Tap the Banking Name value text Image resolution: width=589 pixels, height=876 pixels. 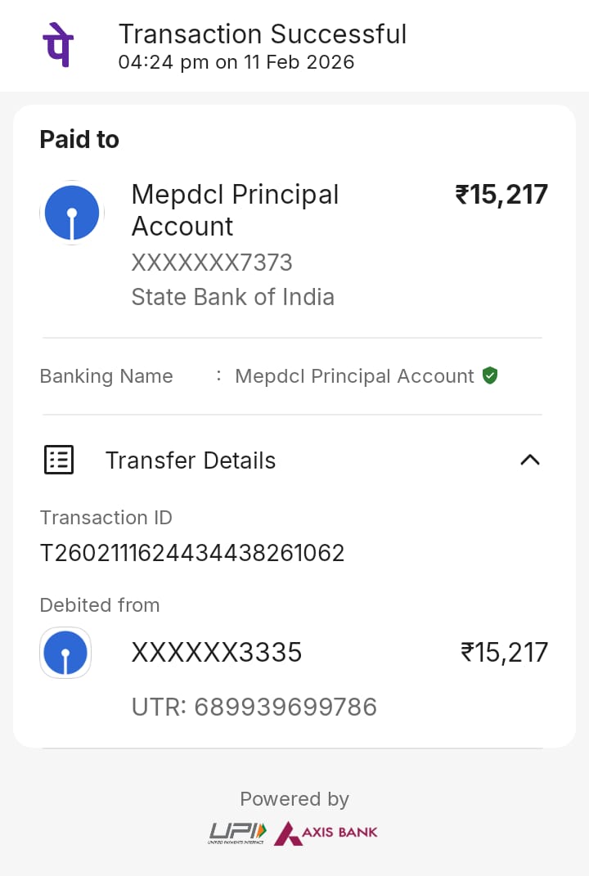[x=354, y=376]
